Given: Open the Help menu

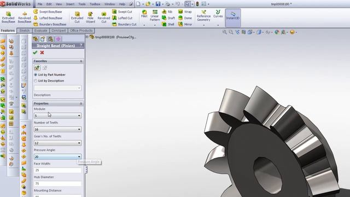Looking at the screenshot, I should [122, 4].
